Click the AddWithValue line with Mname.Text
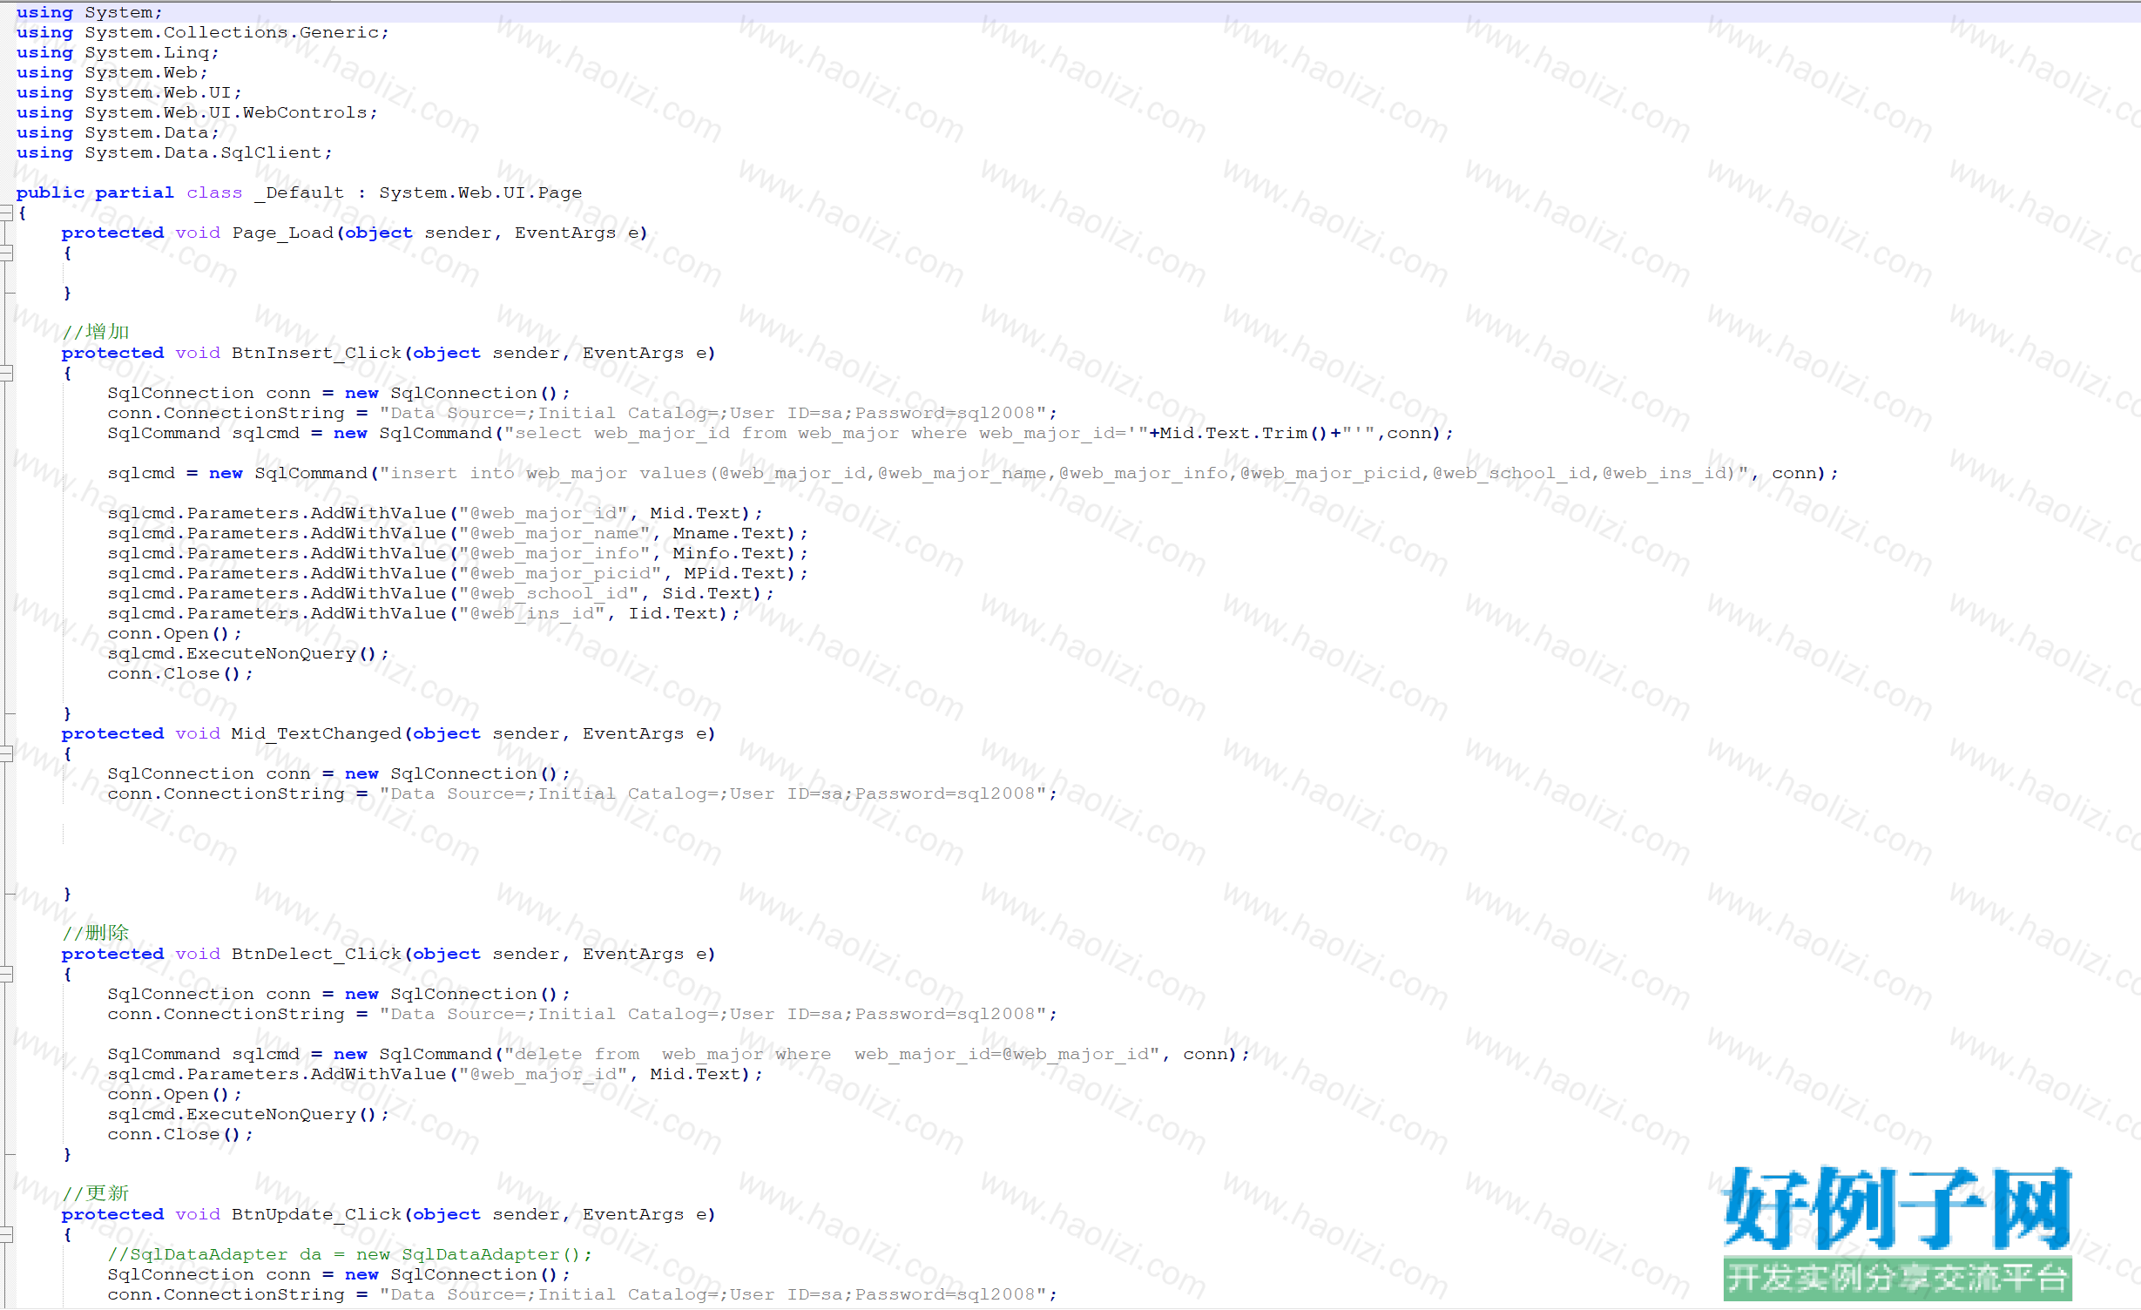2141x1310 pixels. click(457, 533)
